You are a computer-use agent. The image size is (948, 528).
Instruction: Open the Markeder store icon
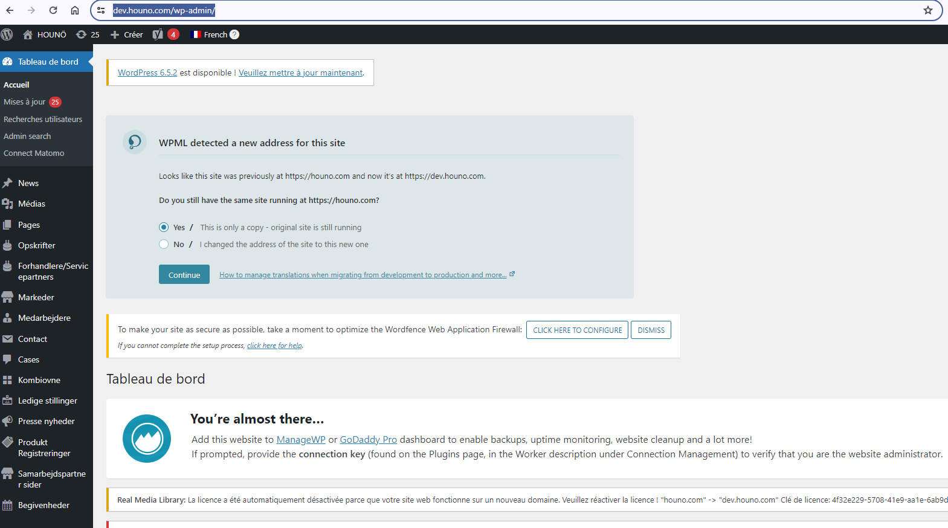pyautogui.click(x=7, y=297)
